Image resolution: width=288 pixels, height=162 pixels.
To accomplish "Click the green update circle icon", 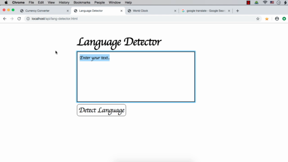I will click(284, 19).
